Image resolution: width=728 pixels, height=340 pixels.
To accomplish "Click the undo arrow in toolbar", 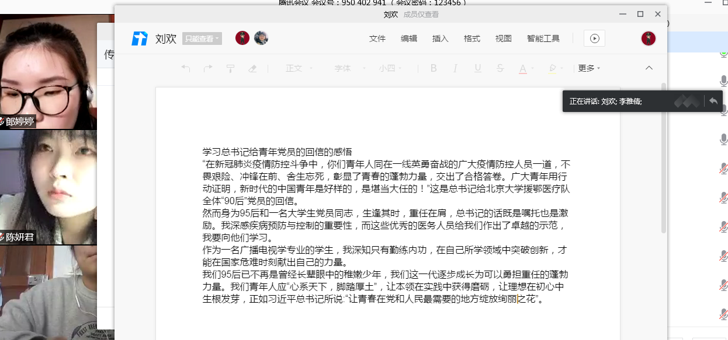I will 186,68.
